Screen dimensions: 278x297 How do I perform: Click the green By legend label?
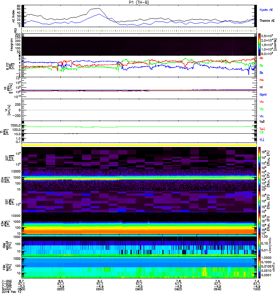262,65
